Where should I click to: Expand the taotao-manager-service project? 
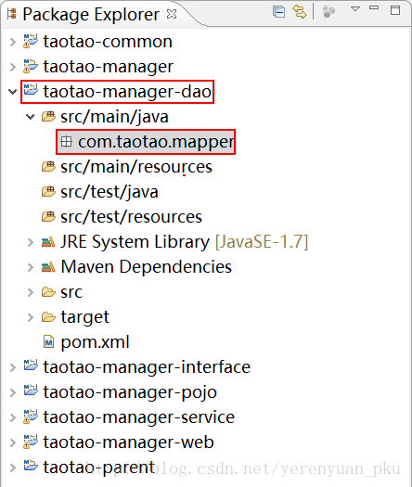[x=13, y=417]
